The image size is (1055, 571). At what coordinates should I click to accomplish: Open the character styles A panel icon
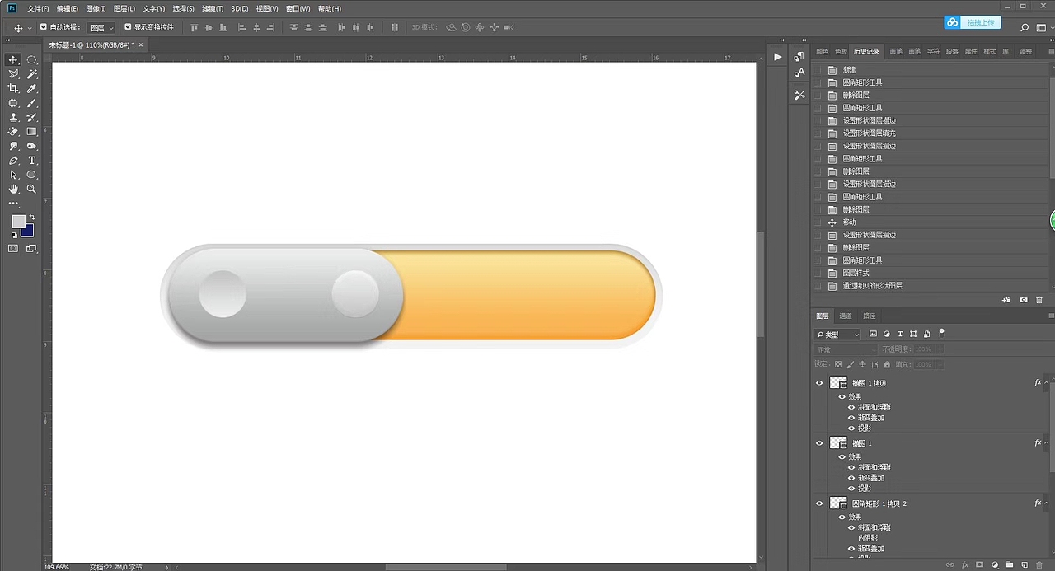[x=799, y=73]
